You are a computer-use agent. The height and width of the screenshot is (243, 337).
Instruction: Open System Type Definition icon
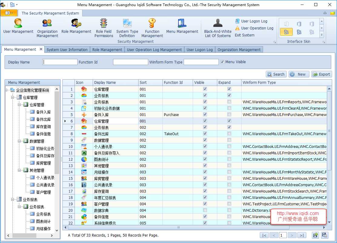(x=127, y=28)
